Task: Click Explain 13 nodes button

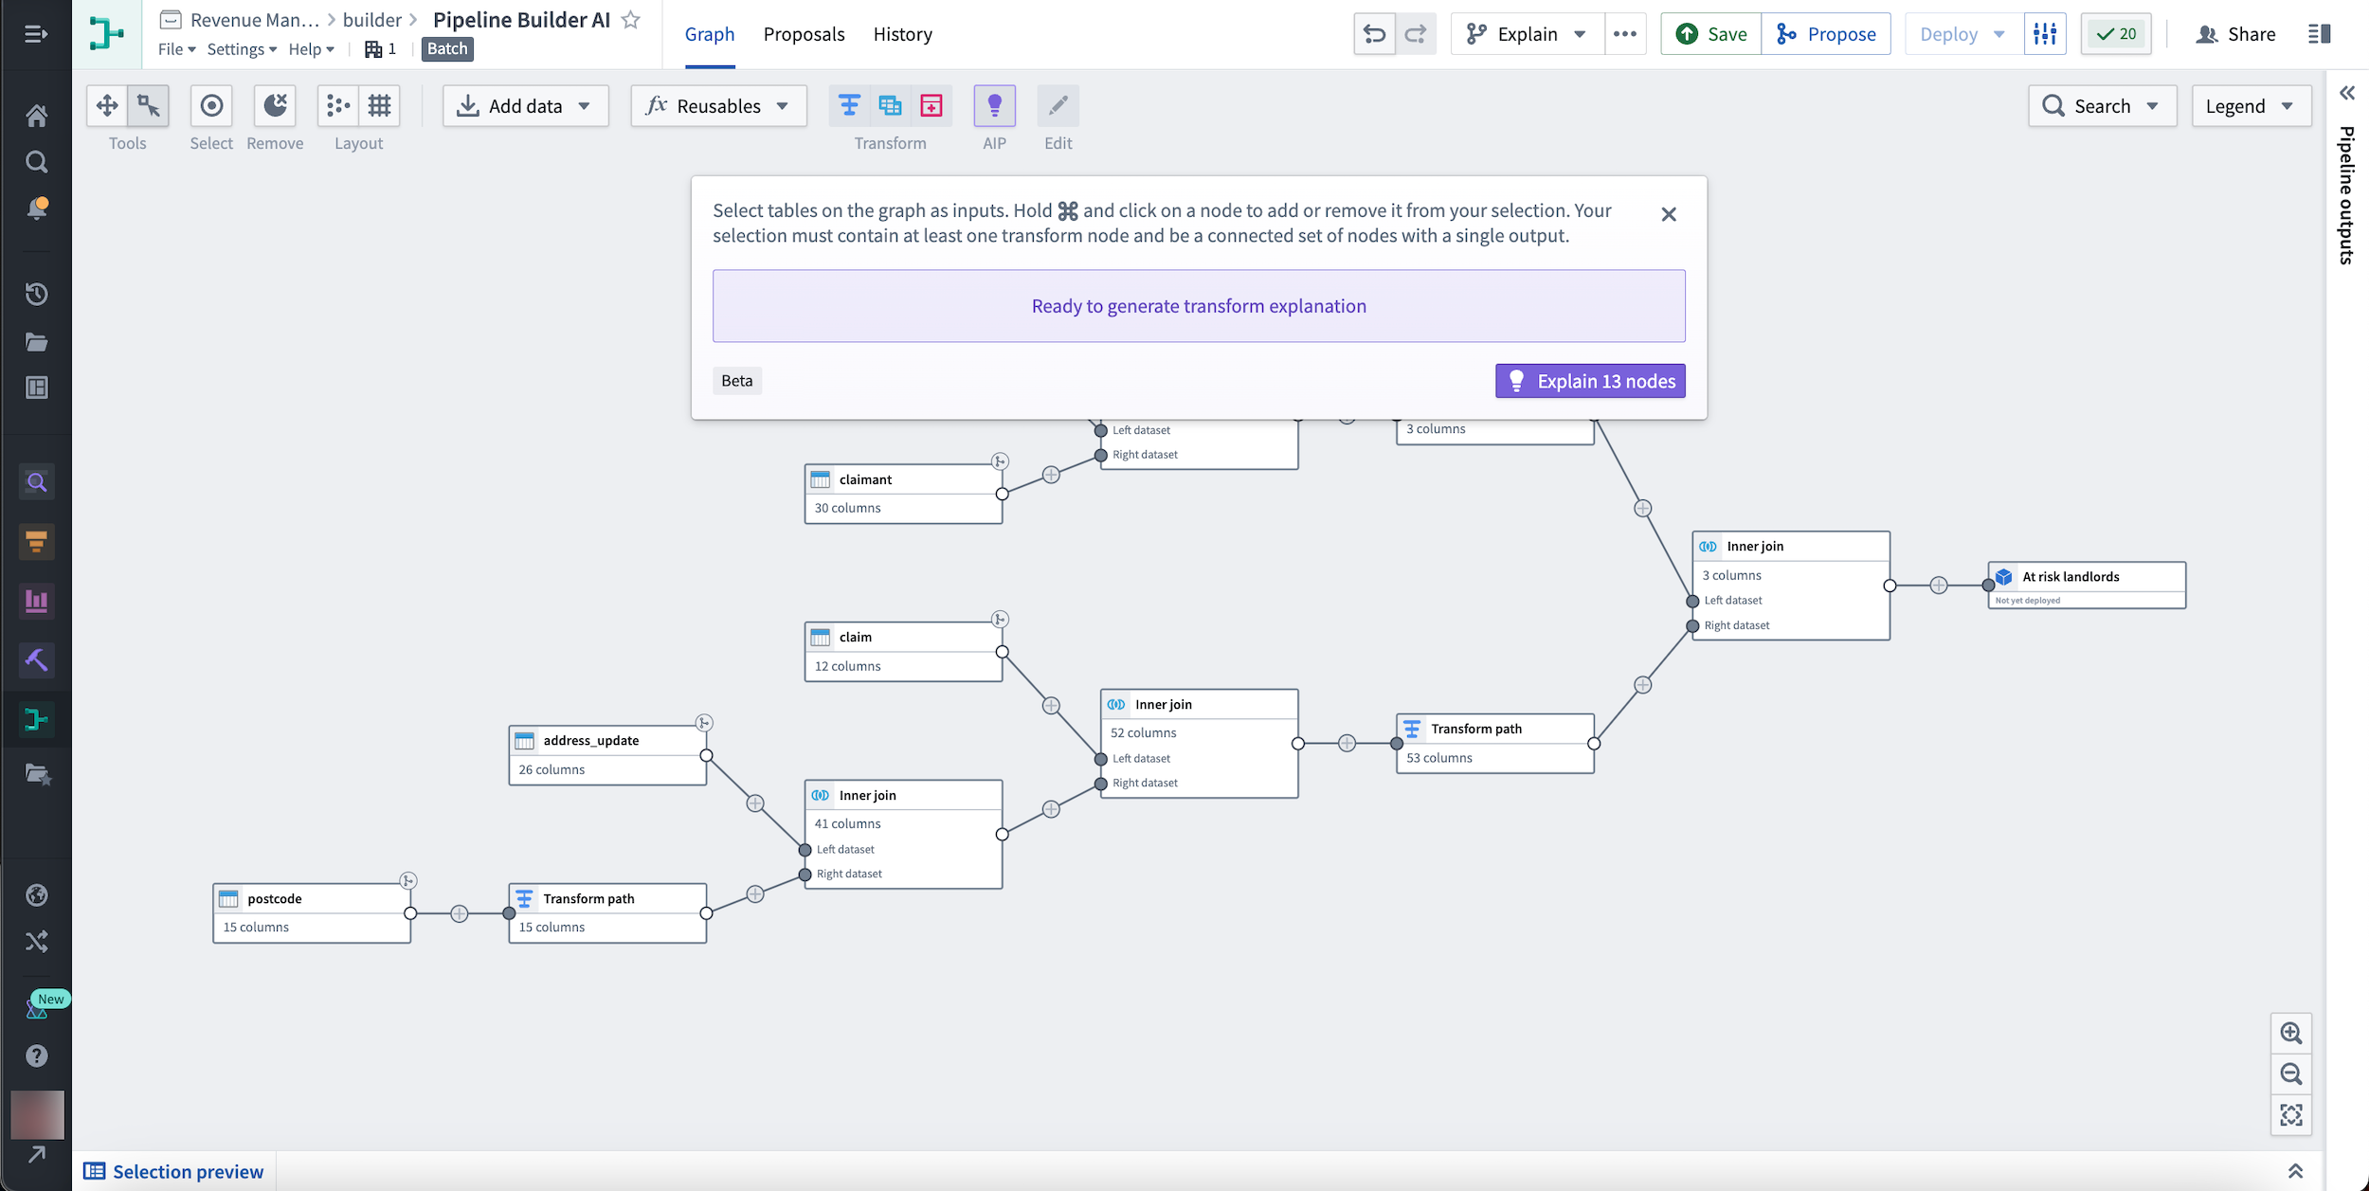Action: coord(1588,381)
